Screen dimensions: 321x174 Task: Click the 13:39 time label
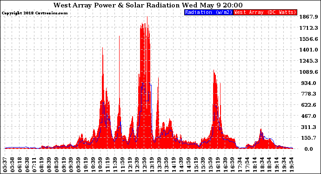[x=159, y=165]
